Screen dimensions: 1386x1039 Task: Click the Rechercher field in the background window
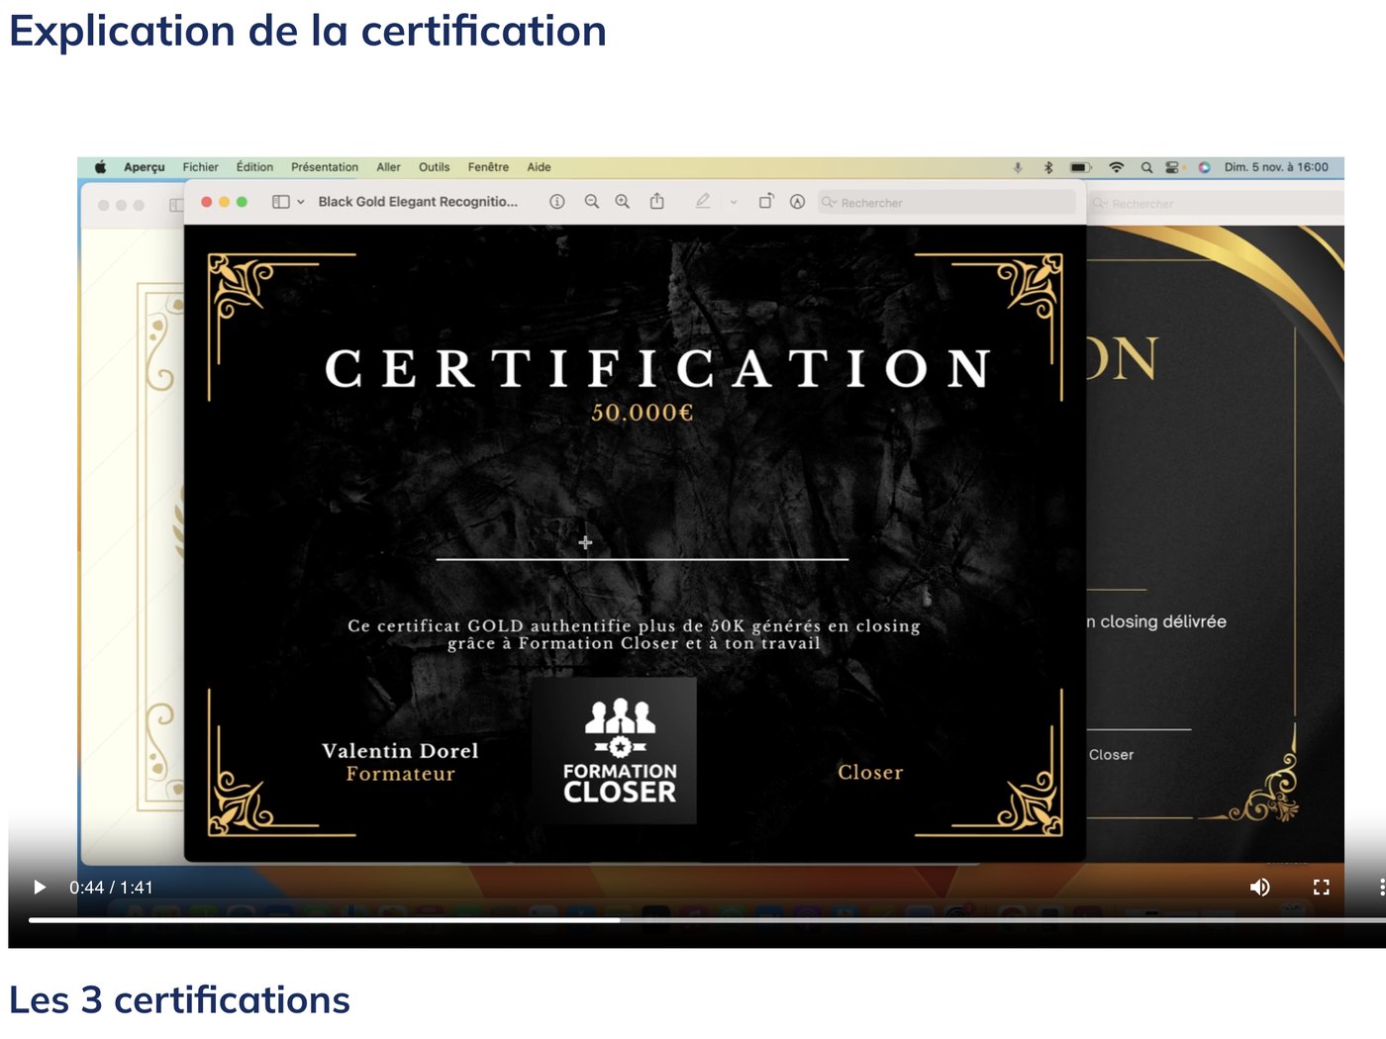(x=1216, y=204)
